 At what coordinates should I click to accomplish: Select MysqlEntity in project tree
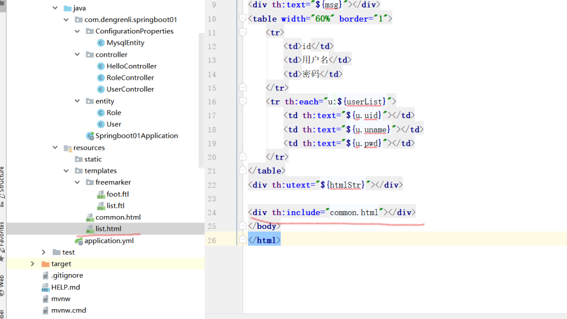126,43
